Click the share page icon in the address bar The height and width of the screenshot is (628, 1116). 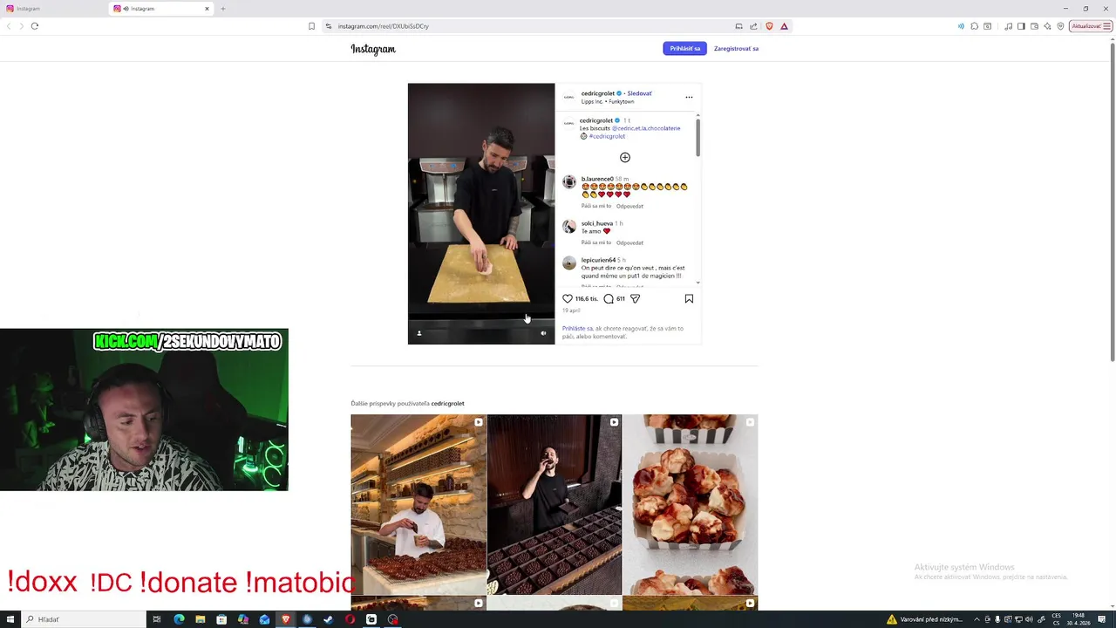point(753,26)
